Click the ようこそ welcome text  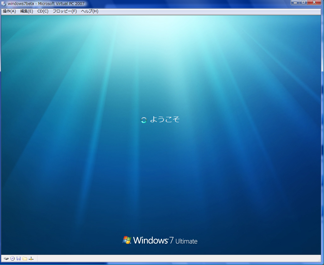165,119
